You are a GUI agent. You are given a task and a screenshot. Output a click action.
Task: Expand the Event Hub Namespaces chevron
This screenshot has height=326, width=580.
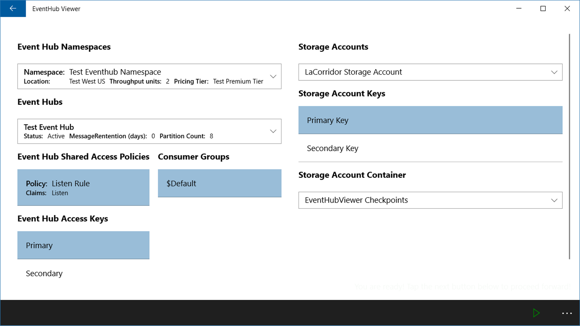tap(273, 76)
